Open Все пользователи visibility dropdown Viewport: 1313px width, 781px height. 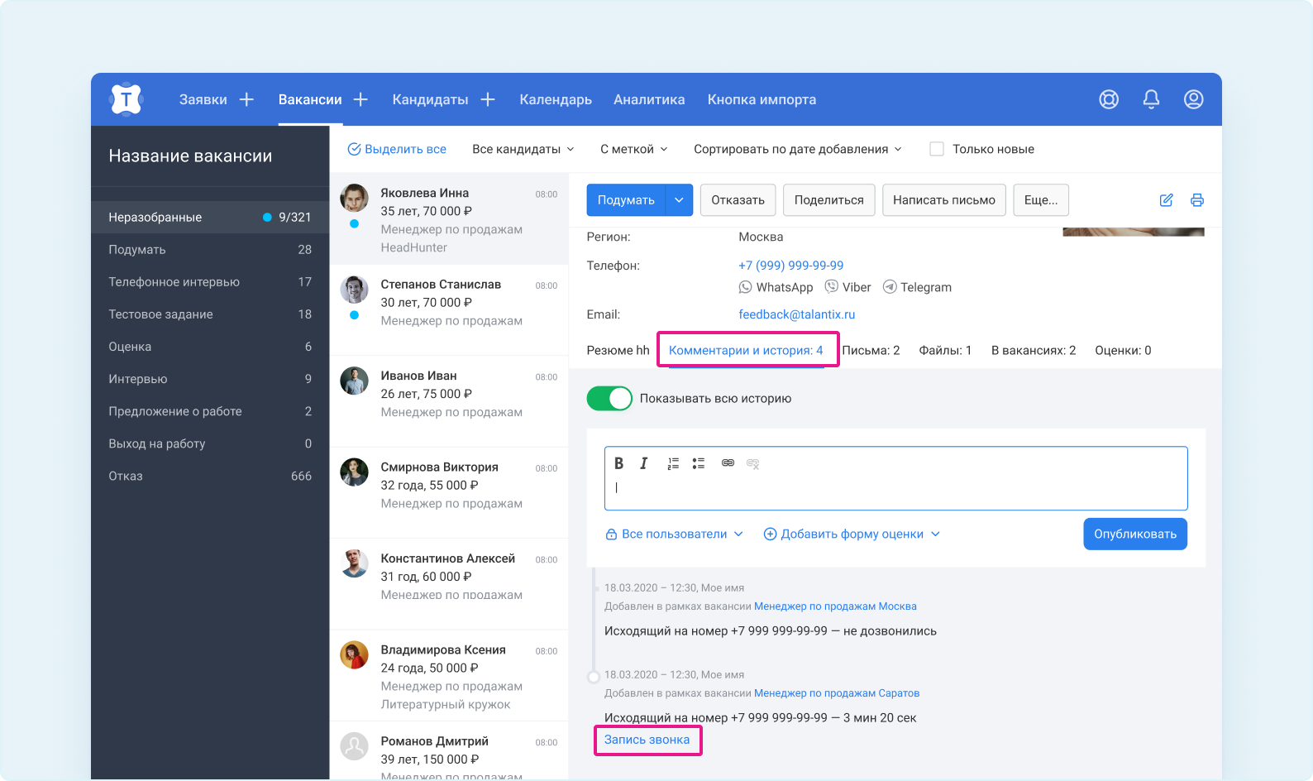(x=674, y=534)
